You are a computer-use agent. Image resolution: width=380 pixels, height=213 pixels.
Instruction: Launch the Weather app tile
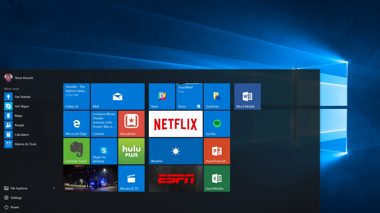(x=175, y=151)
